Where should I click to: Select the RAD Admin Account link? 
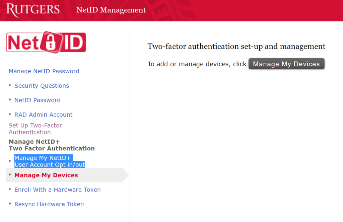[x=43, y=115]
